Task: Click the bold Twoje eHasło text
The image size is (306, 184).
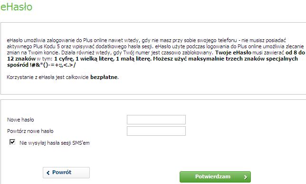Action: pos(233,53)
